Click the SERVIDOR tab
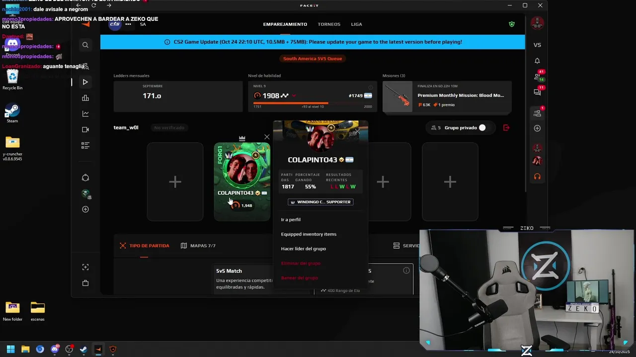The width and height of the screenshot is (636, 357). [406, 245]
